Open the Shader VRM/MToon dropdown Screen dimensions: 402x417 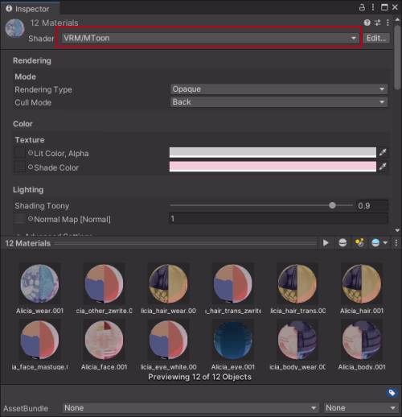(210, 38)
